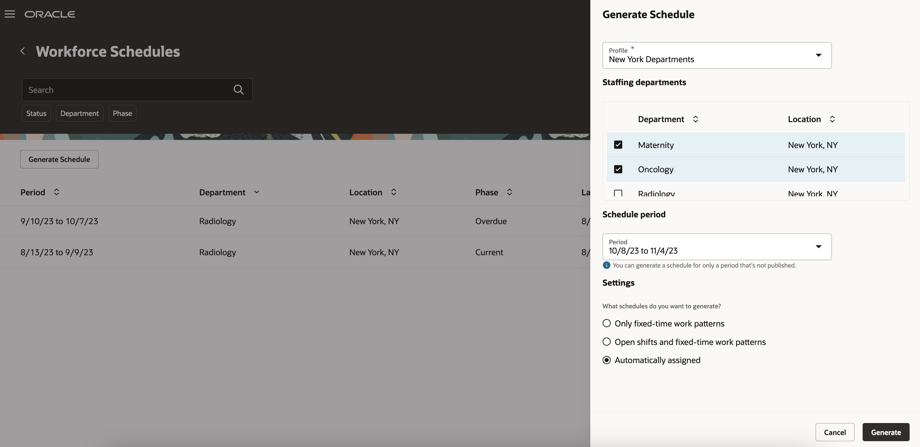This screenshot has height=447, width=920.
Task: Open the Profile dropdown
Action: pyautogui.click(x=819, y=55)
